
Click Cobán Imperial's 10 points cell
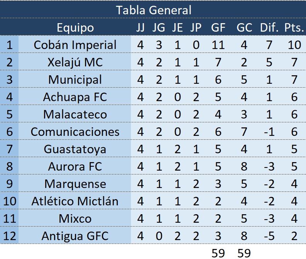[294, 45]
